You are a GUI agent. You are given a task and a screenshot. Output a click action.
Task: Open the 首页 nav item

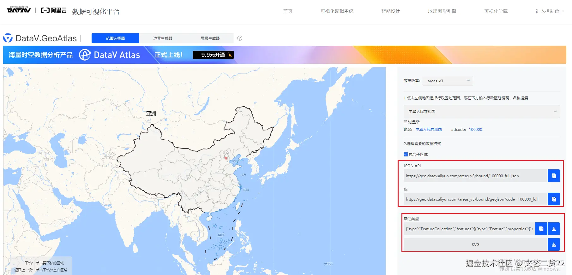(x=288, y=11)
